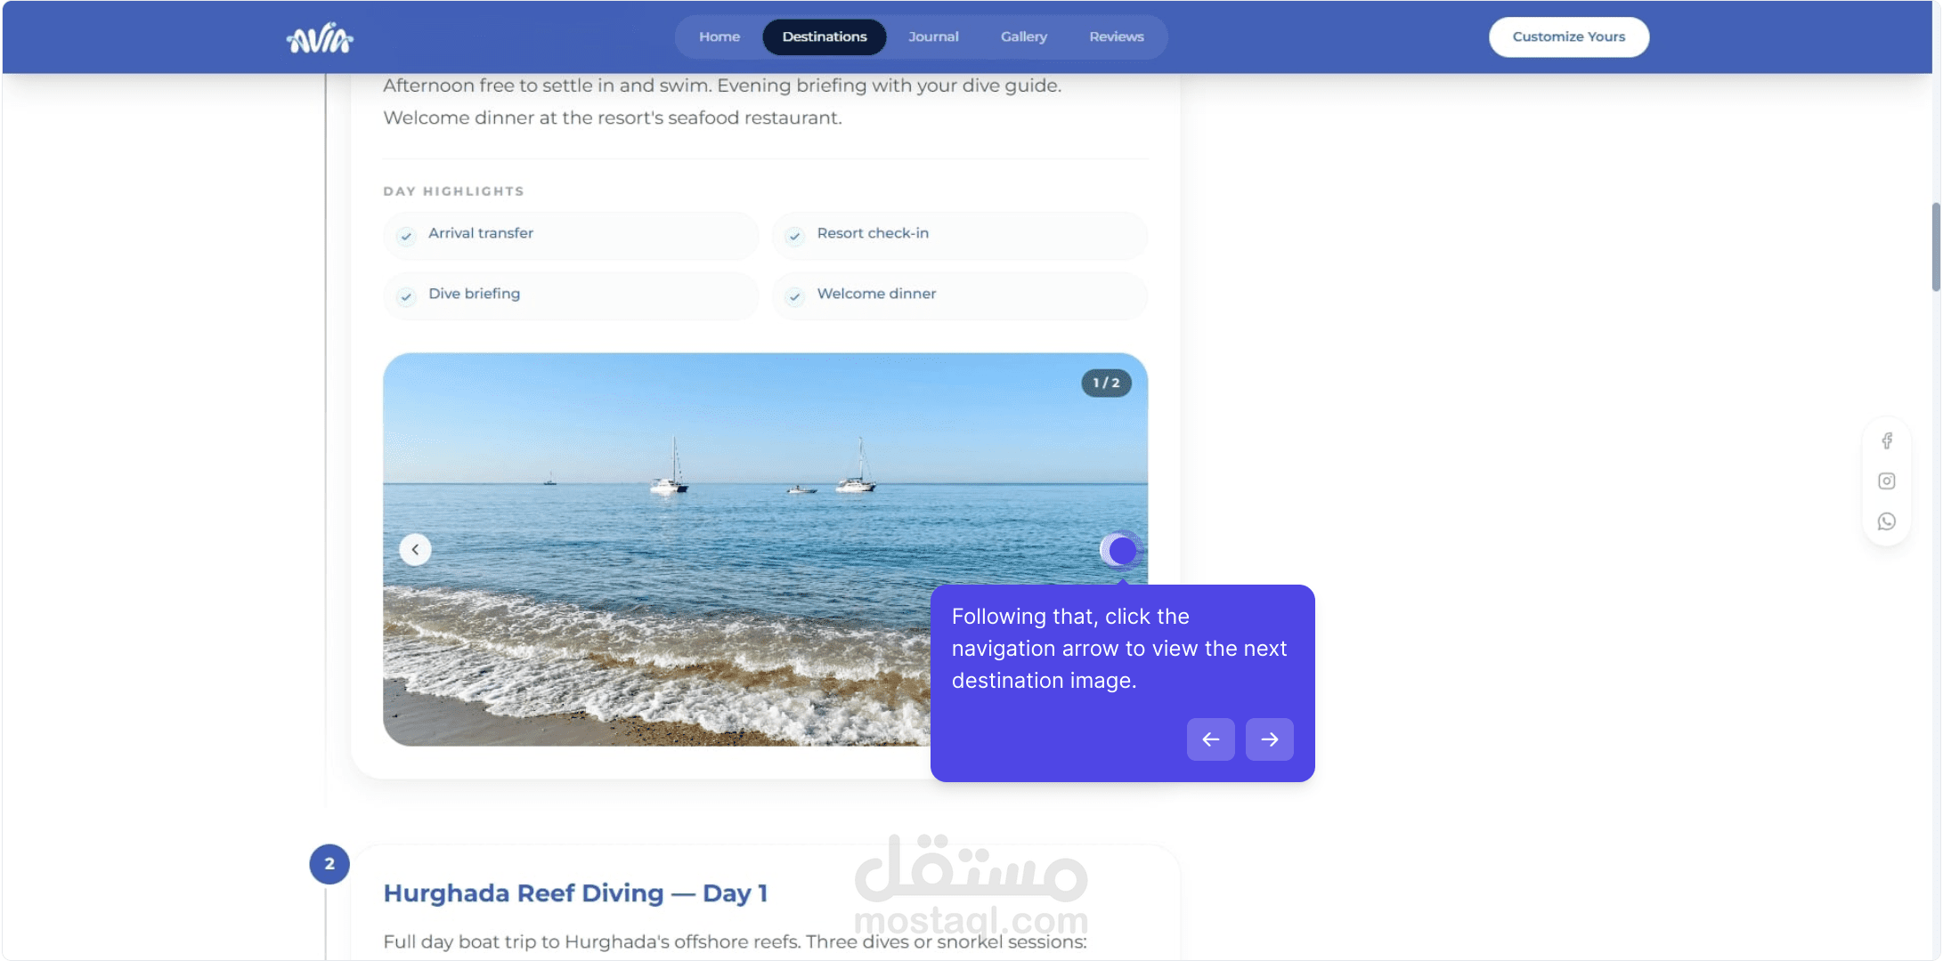Click the Avia logo in header
Image resolution: width=1943 pixels, height=961 pixels.
(320, 38)
